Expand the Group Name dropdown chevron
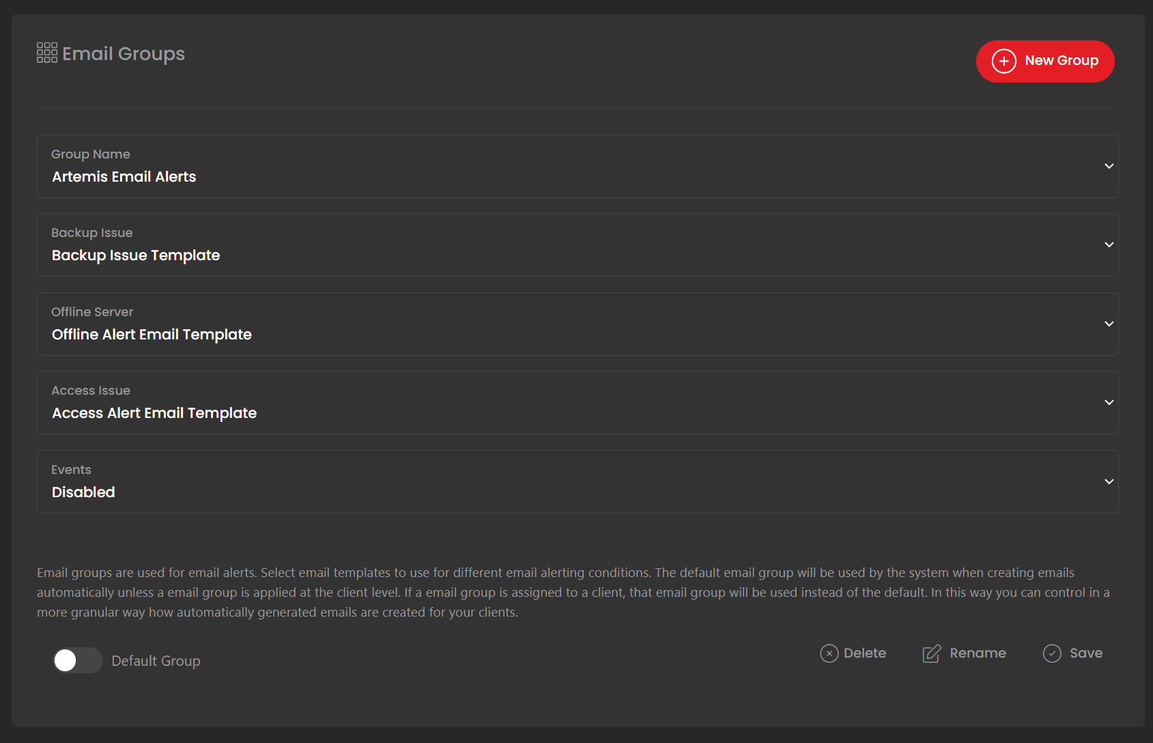The width and height of the screenshot is (1153, 743). point(1109,166)
